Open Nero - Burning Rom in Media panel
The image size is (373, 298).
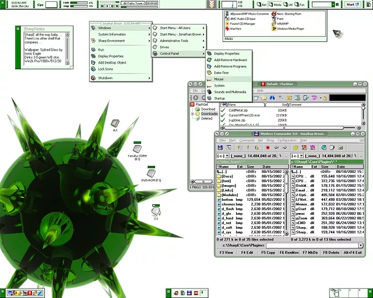pyautogui.click(x=286, y=13)
